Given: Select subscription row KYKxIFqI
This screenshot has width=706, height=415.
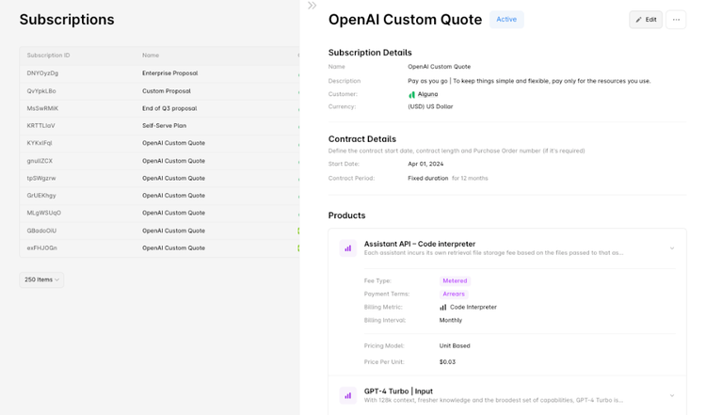Looking at the screenshot, I should point(159,143).
